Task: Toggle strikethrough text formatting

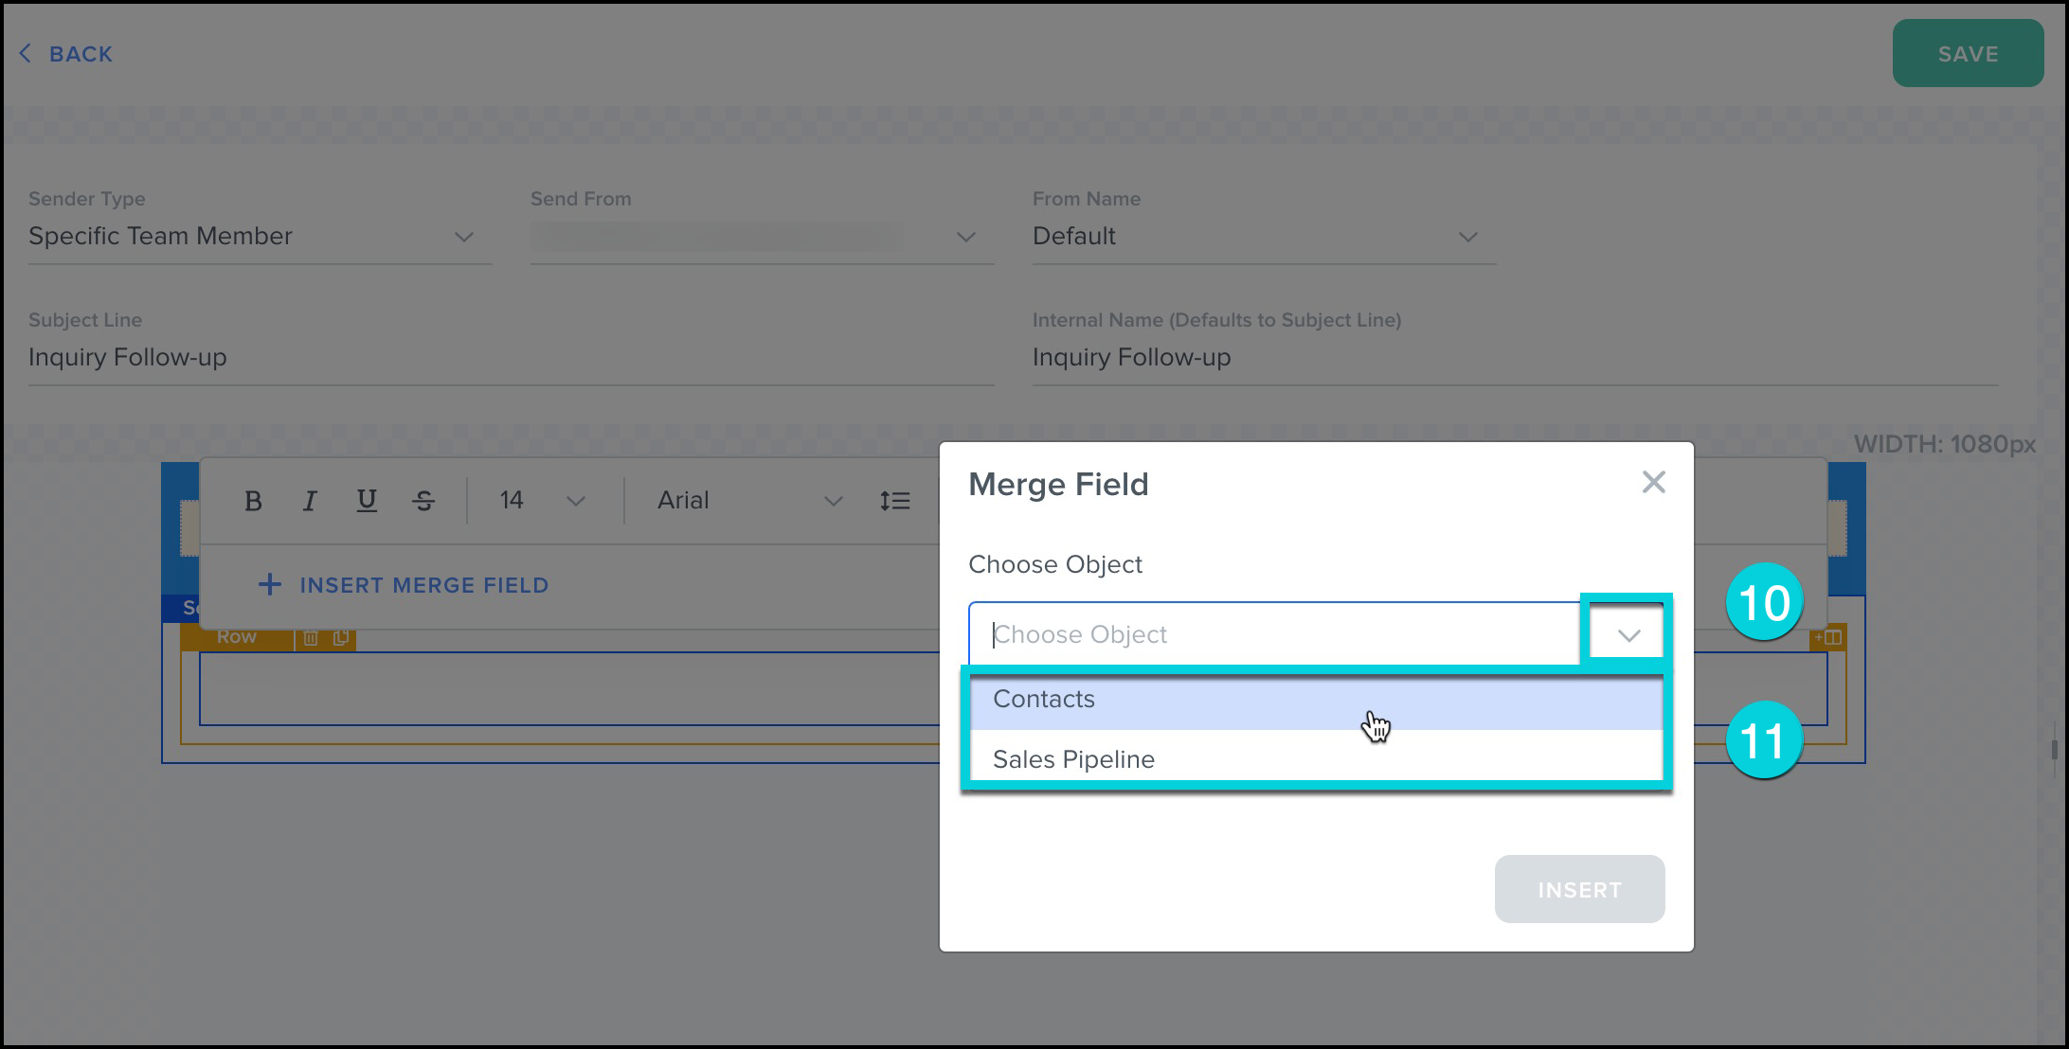Action: click(x=423, y=501)
